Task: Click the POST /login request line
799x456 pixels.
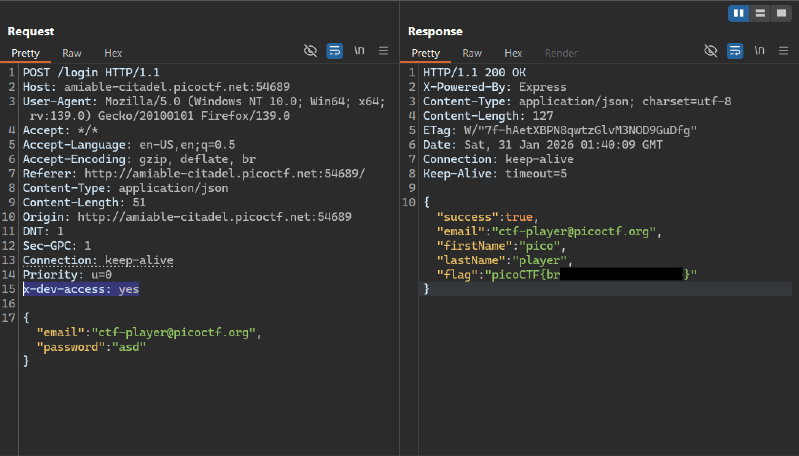Action: tap(91, 73)
